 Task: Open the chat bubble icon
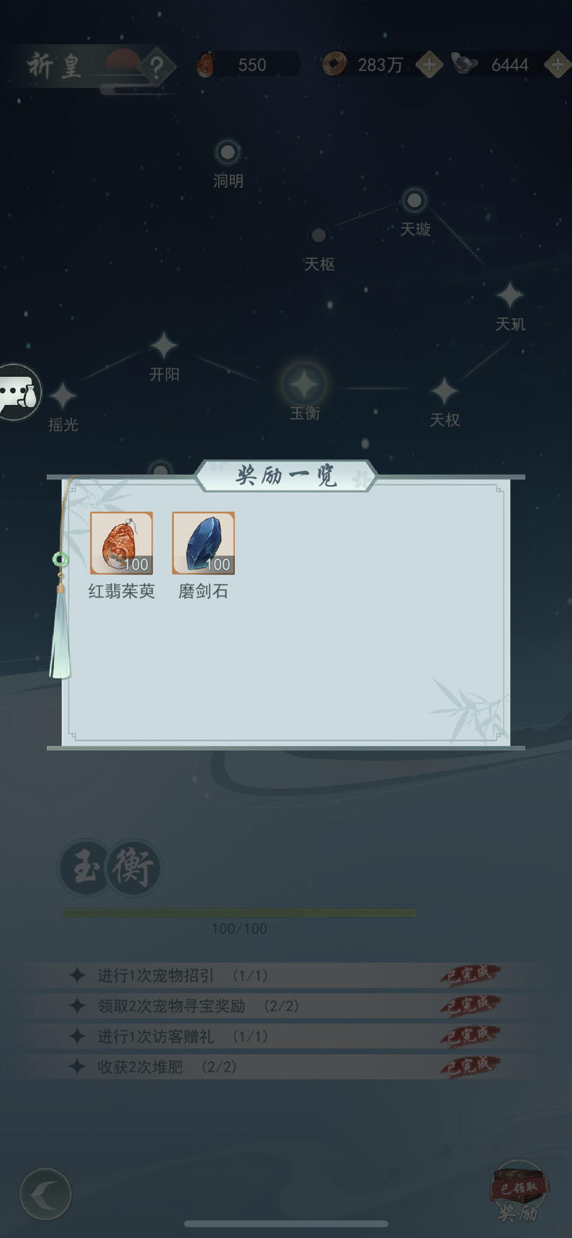pos(18,392)
